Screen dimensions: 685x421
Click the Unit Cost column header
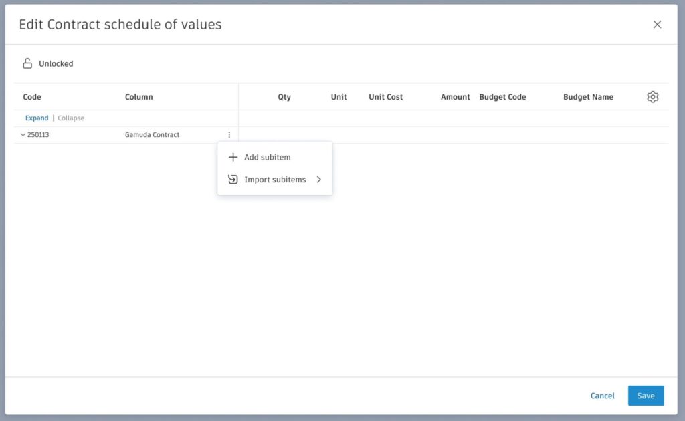(385, 97)
